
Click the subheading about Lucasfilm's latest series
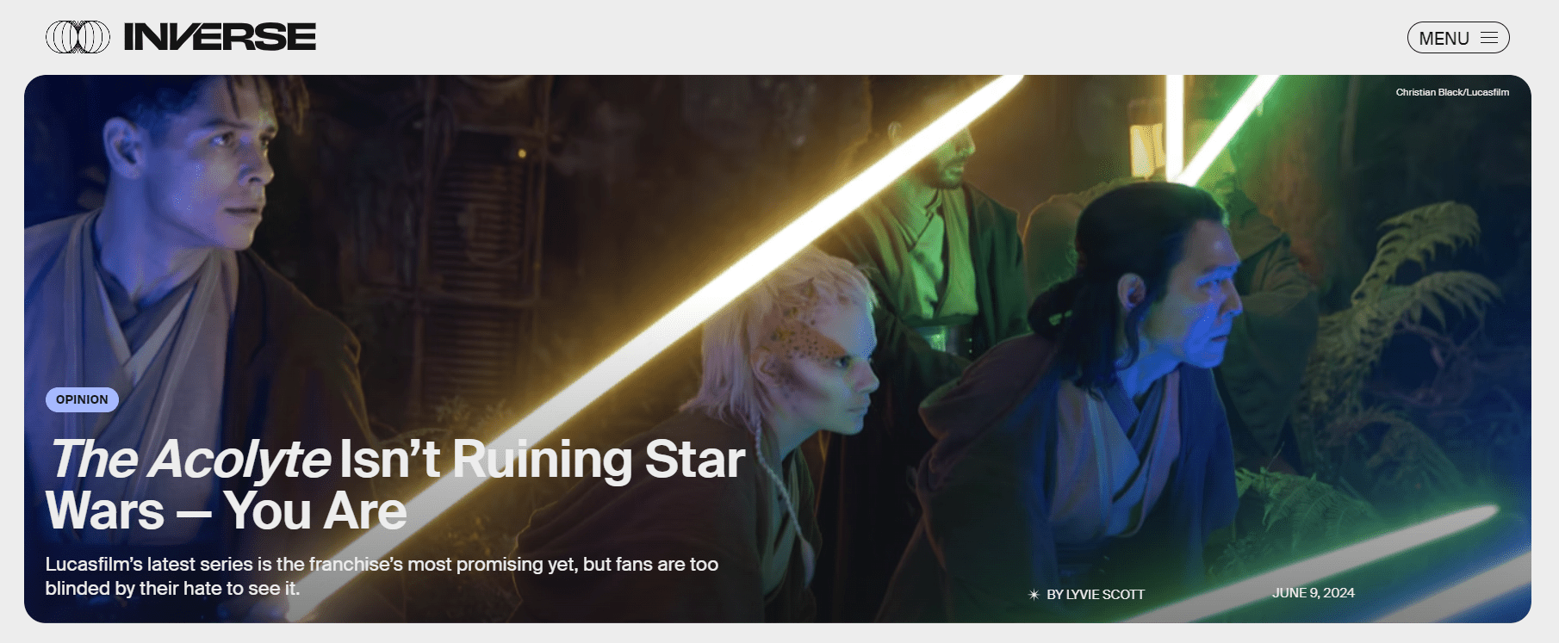pyautogui.click(x=382, y=576)
